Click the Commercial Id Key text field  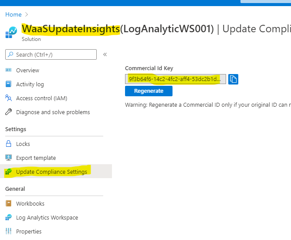[175, 79]
